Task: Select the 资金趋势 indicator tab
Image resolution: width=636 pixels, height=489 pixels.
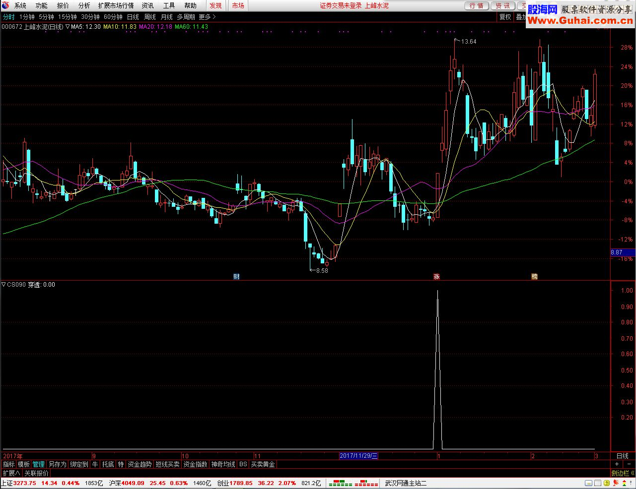Action: [x=140, y=465]
